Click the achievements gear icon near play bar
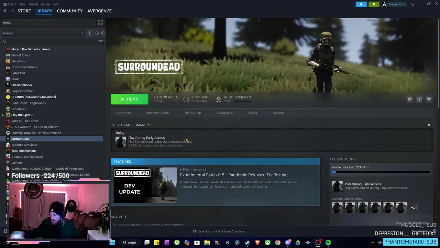The width and height of the screenshot is (440, 248). coord(218,99)
